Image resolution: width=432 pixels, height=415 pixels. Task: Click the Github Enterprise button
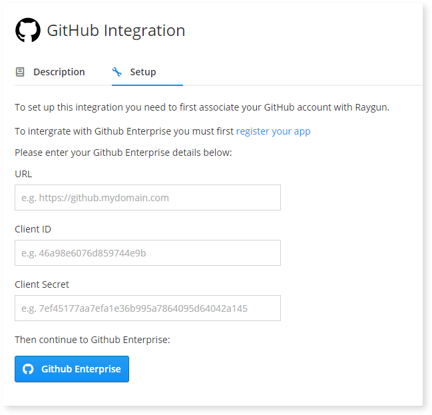point(72,369)
